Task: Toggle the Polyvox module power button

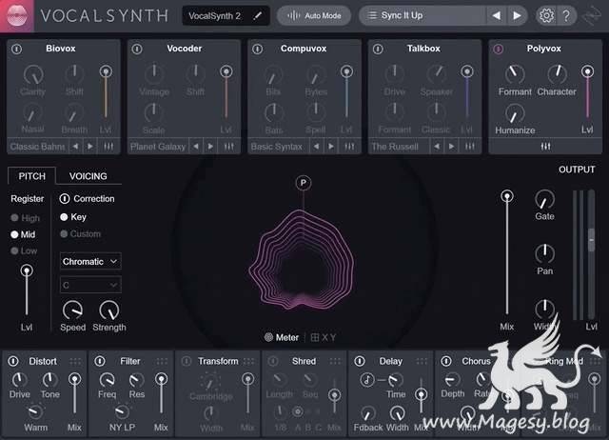Action: (x=499, y=49)
